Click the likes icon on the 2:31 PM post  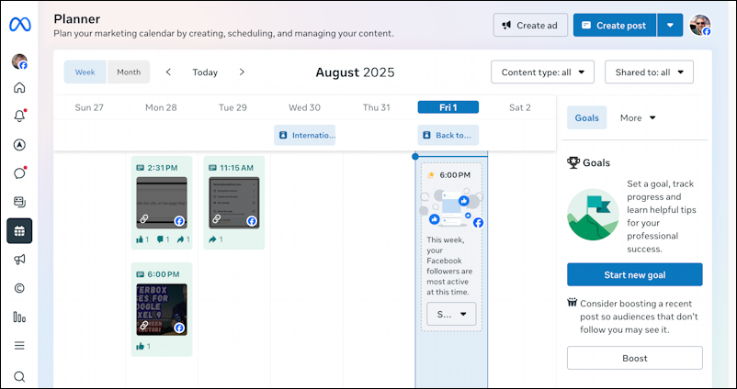pos(140,239)
